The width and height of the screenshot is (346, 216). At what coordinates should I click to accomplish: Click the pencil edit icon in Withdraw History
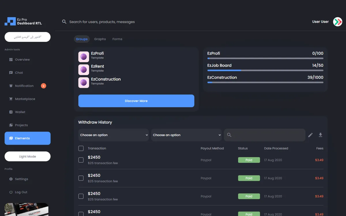click(310, 135)
